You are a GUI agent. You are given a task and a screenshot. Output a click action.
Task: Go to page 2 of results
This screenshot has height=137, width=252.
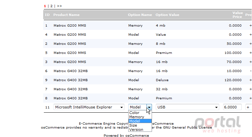[x=51, y=6]
